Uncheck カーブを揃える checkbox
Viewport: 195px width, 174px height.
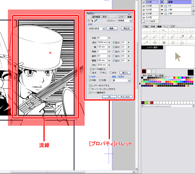[x=91, y=69]
